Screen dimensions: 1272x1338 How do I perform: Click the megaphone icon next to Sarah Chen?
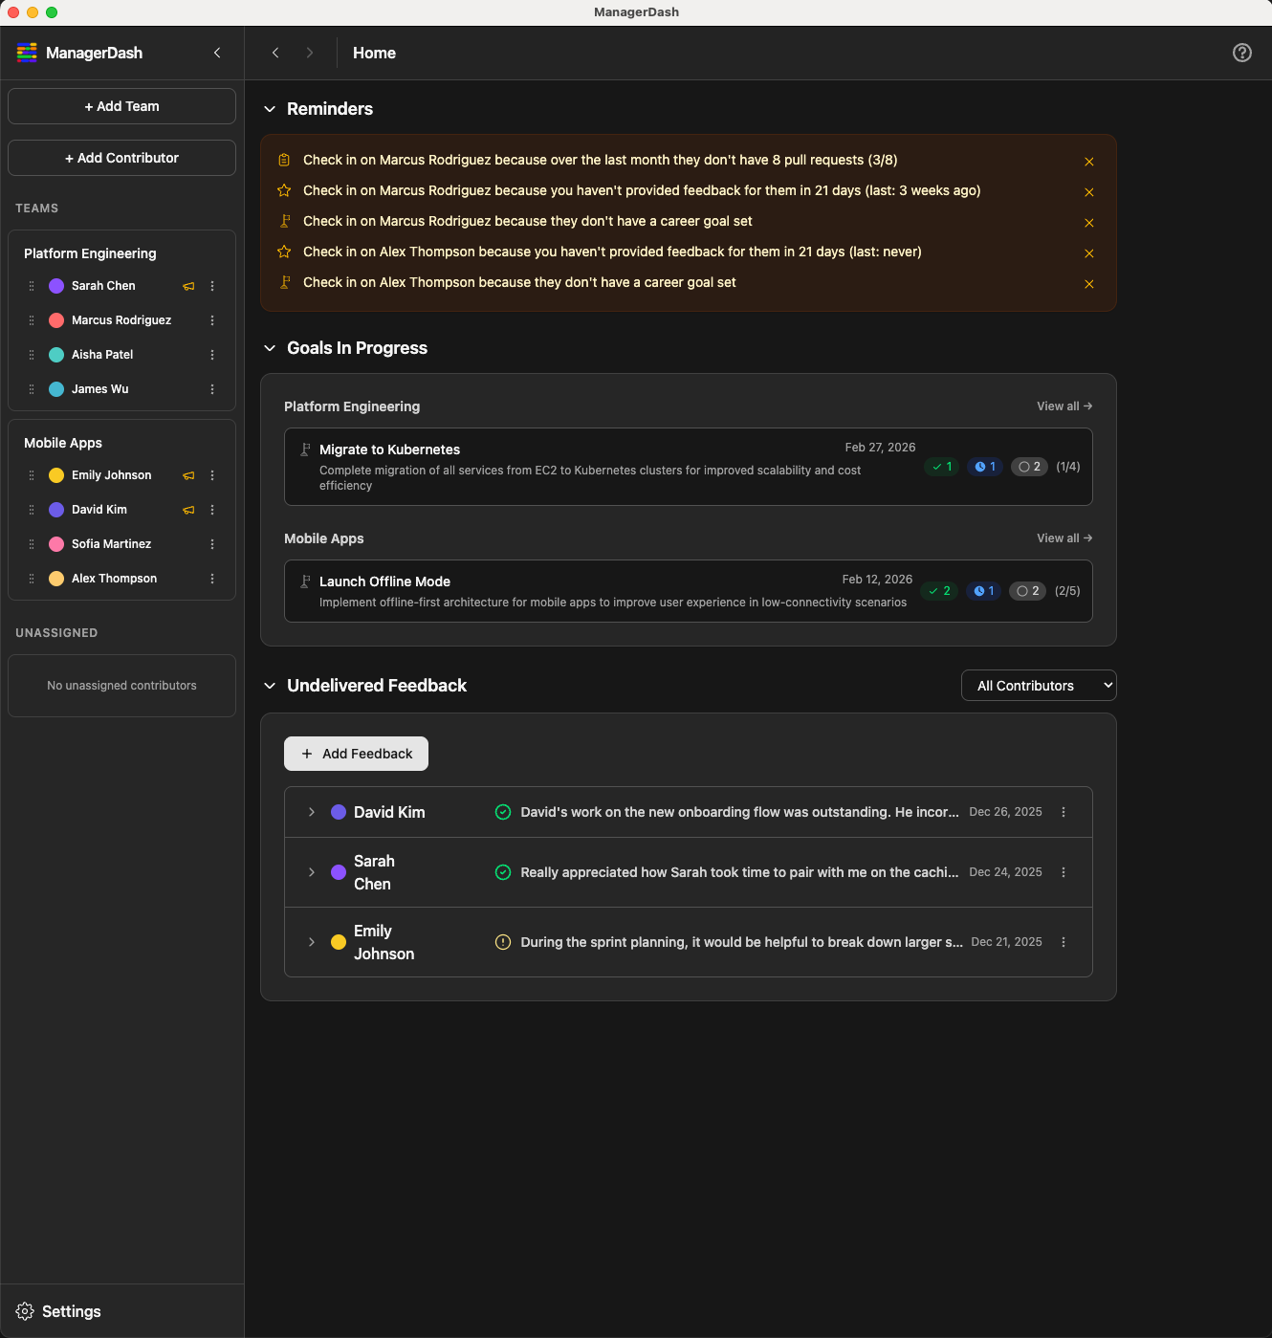click(187, 285)
